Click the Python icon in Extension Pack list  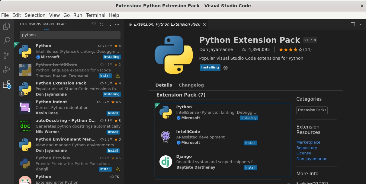tap(165, 112)
